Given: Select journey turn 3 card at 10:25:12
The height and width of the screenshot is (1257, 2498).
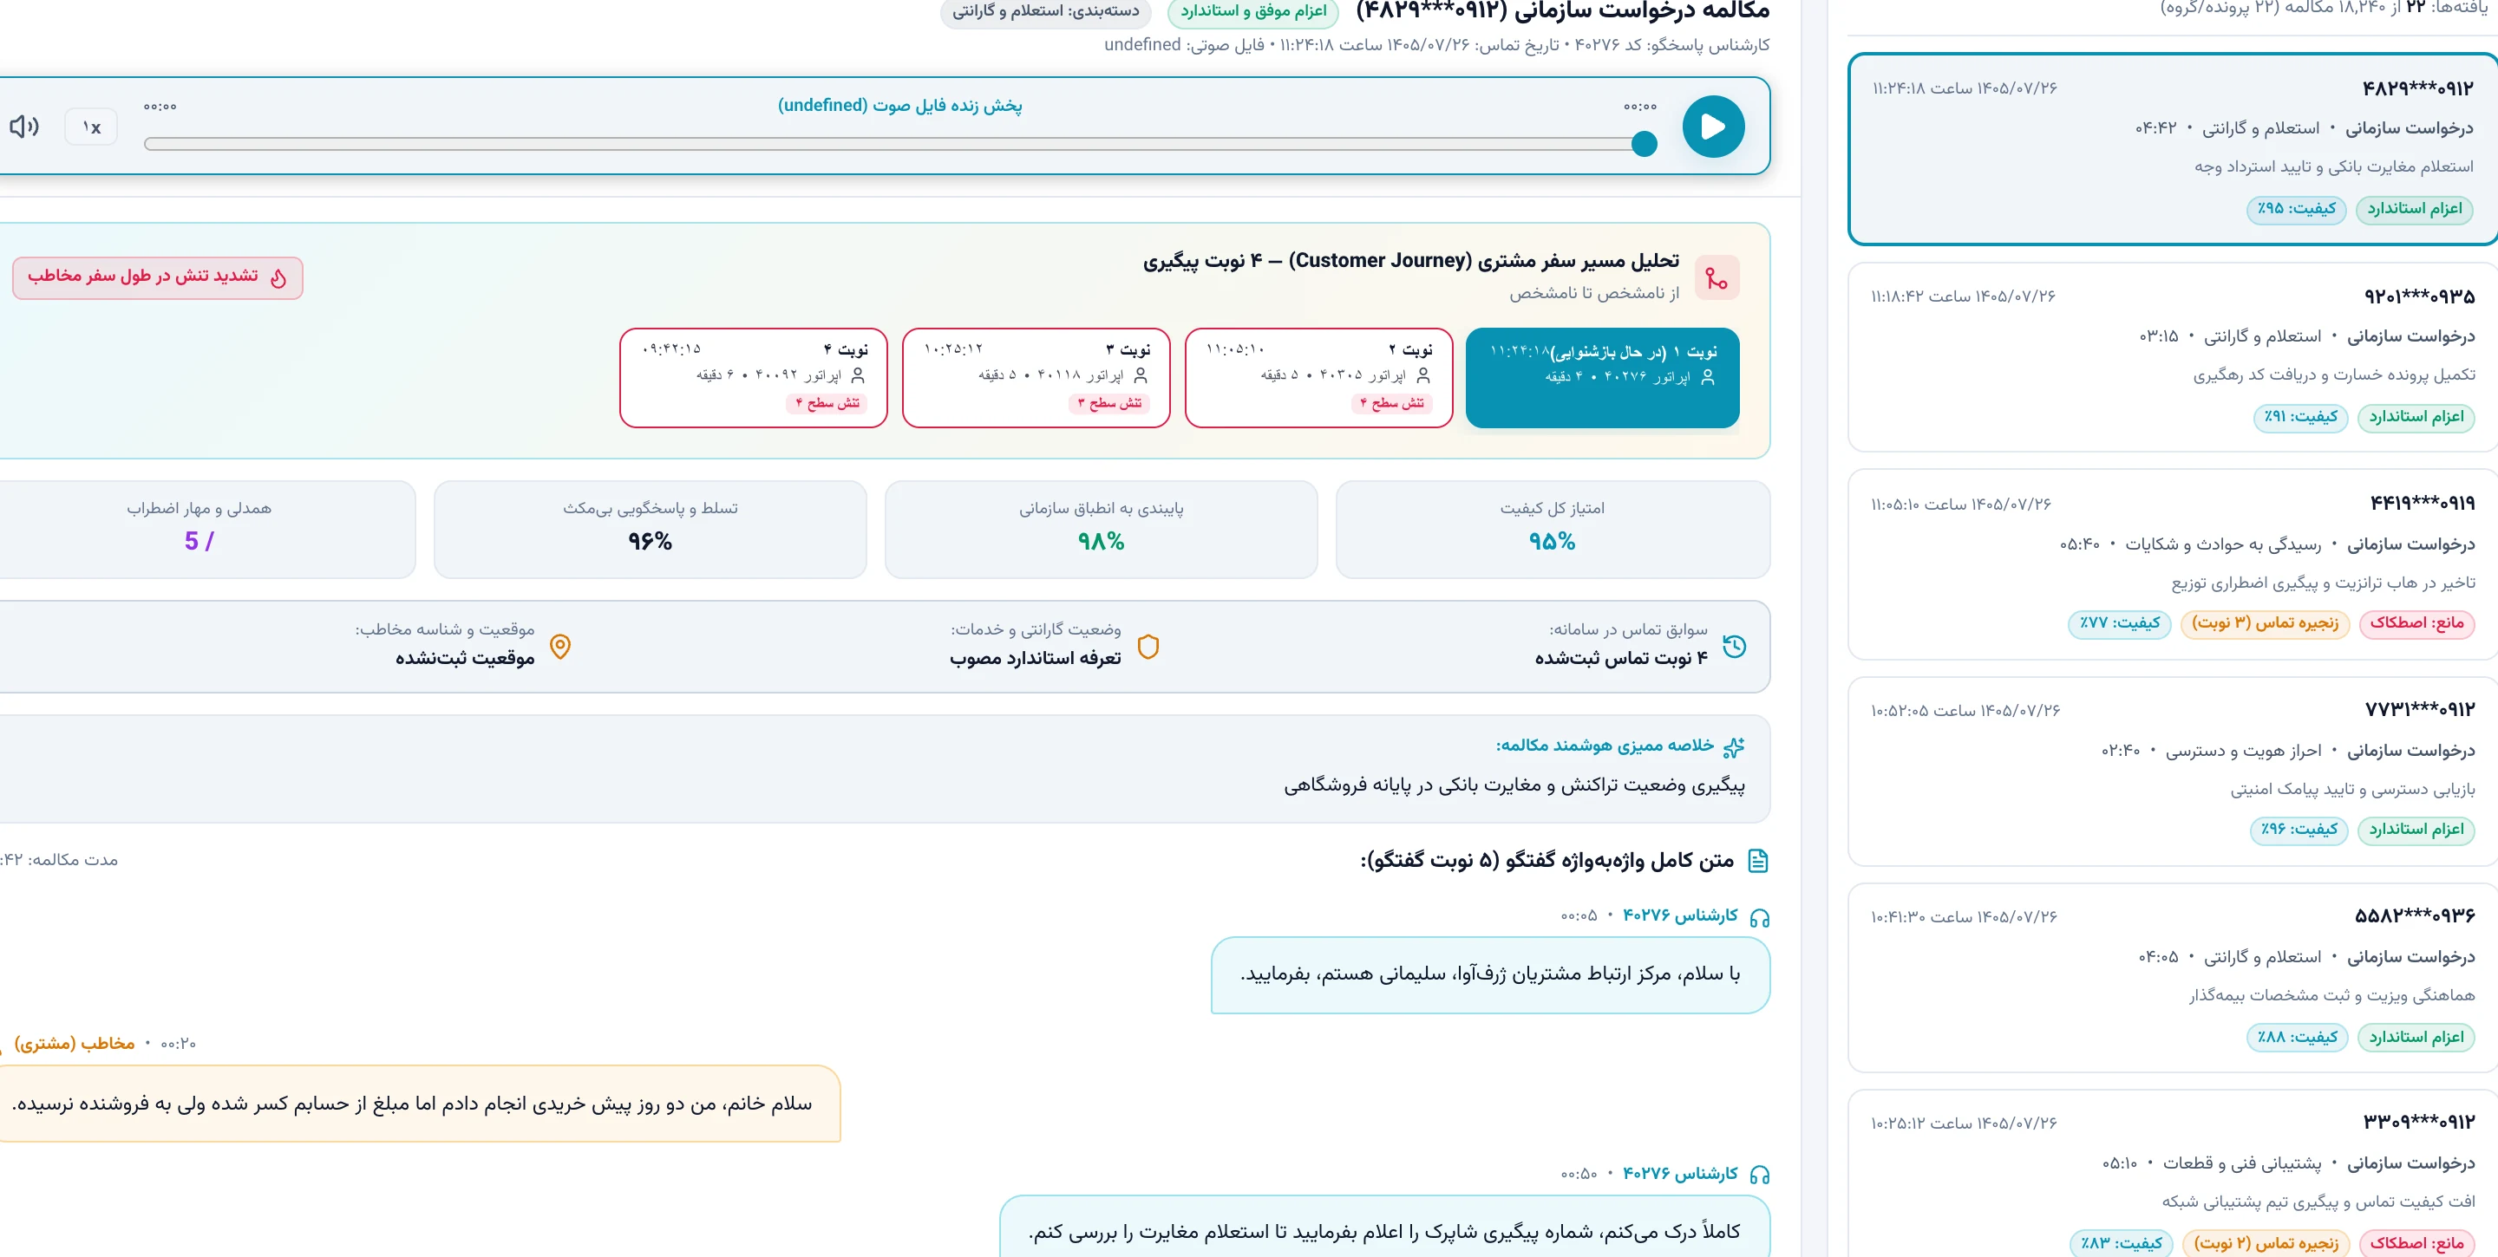Looking at the screenshot, I should click(1036, 377).
